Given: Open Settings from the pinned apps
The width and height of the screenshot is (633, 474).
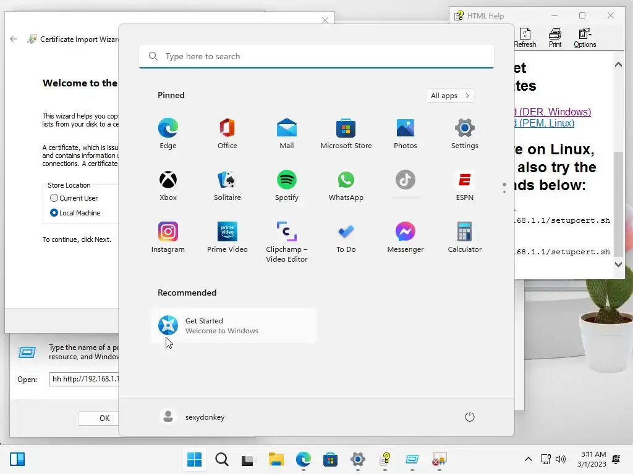Looking at the screenshot, I should point(465,133).
